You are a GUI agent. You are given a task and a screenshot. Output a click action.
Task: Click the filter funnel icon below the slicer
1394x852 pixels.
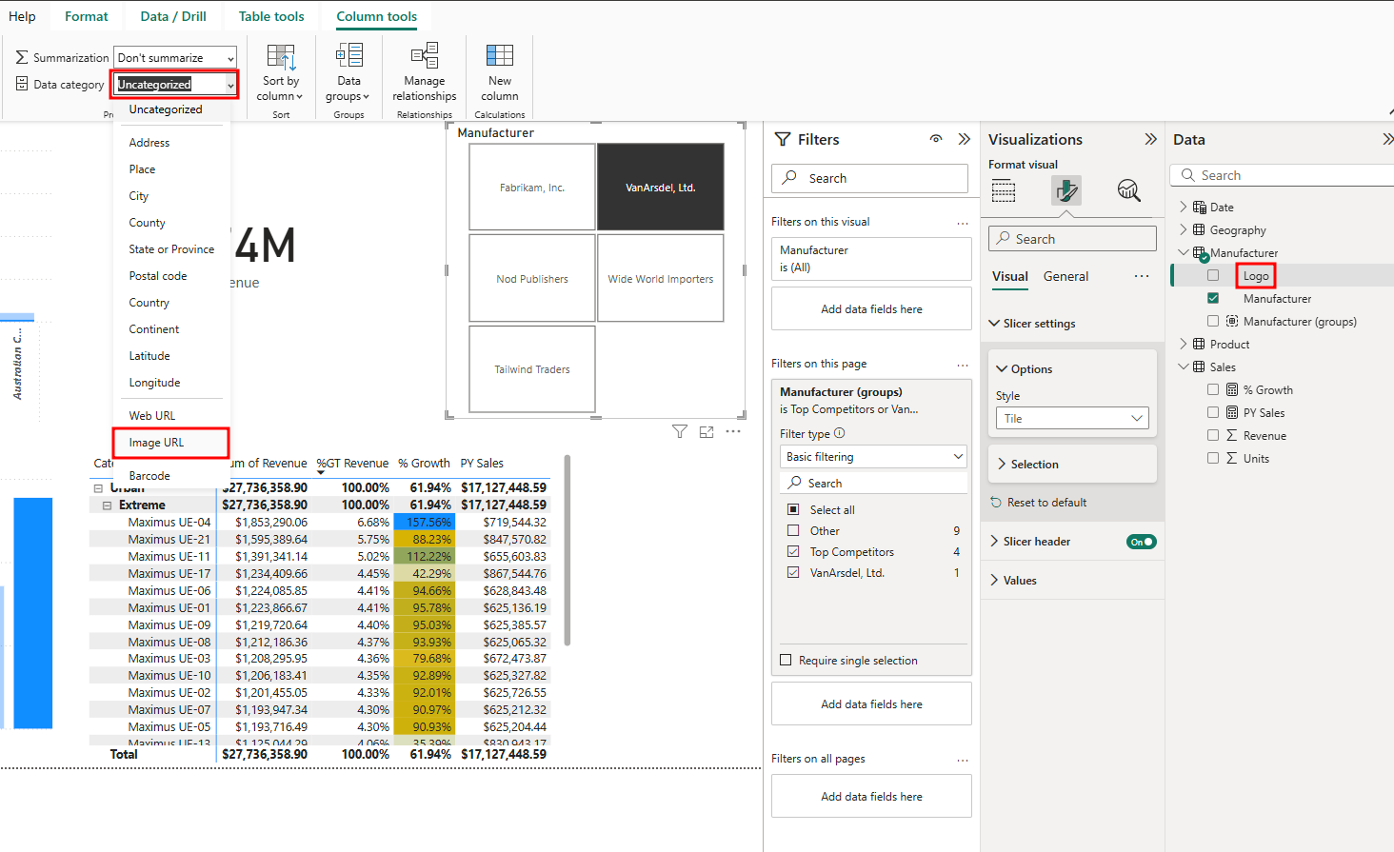(680, 431)
